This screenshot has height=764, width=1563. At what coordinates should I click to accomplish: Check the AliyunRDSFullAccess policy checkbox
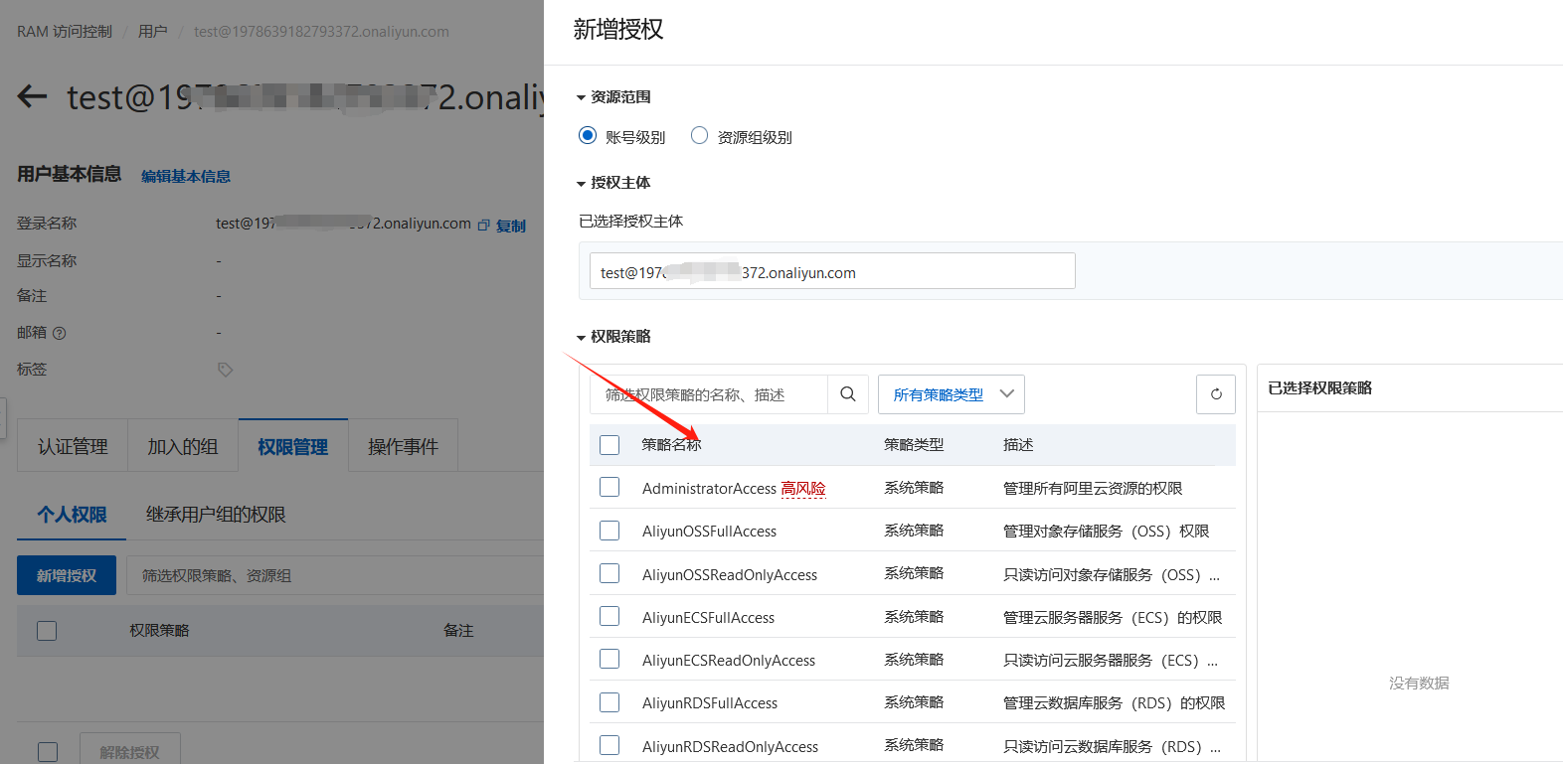coord(609,702)
